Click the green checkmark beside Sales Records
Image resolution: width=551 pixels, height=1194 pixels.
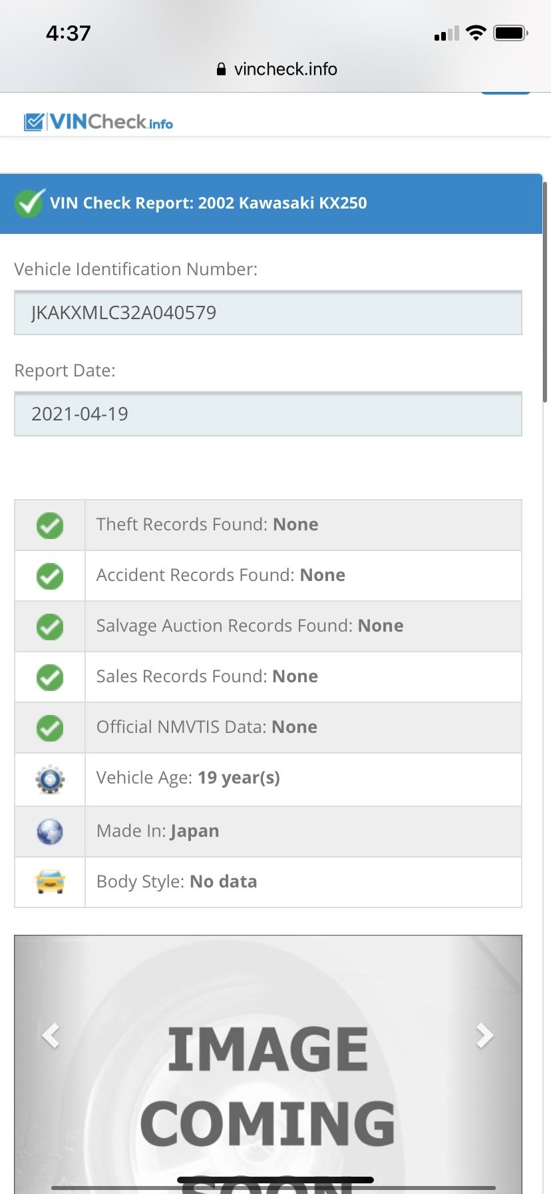pos(50,678)
